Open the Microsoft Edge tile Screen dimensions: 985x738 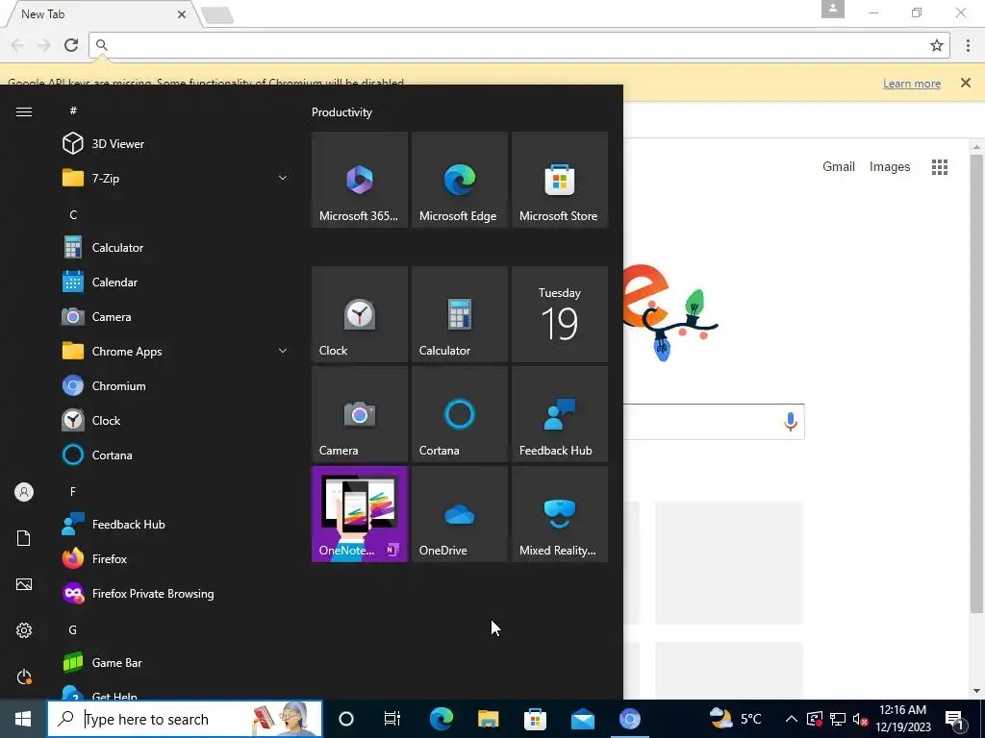pyautogui.click(x=459, y=180)
